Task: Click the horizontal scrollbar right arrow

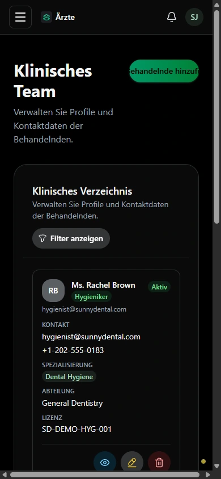Action: coord(208,474)
